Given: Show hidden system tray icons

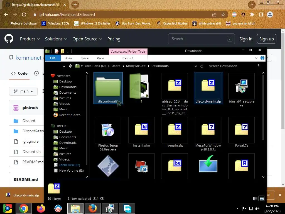Looking at the screenshot, I should pos(237,209).
